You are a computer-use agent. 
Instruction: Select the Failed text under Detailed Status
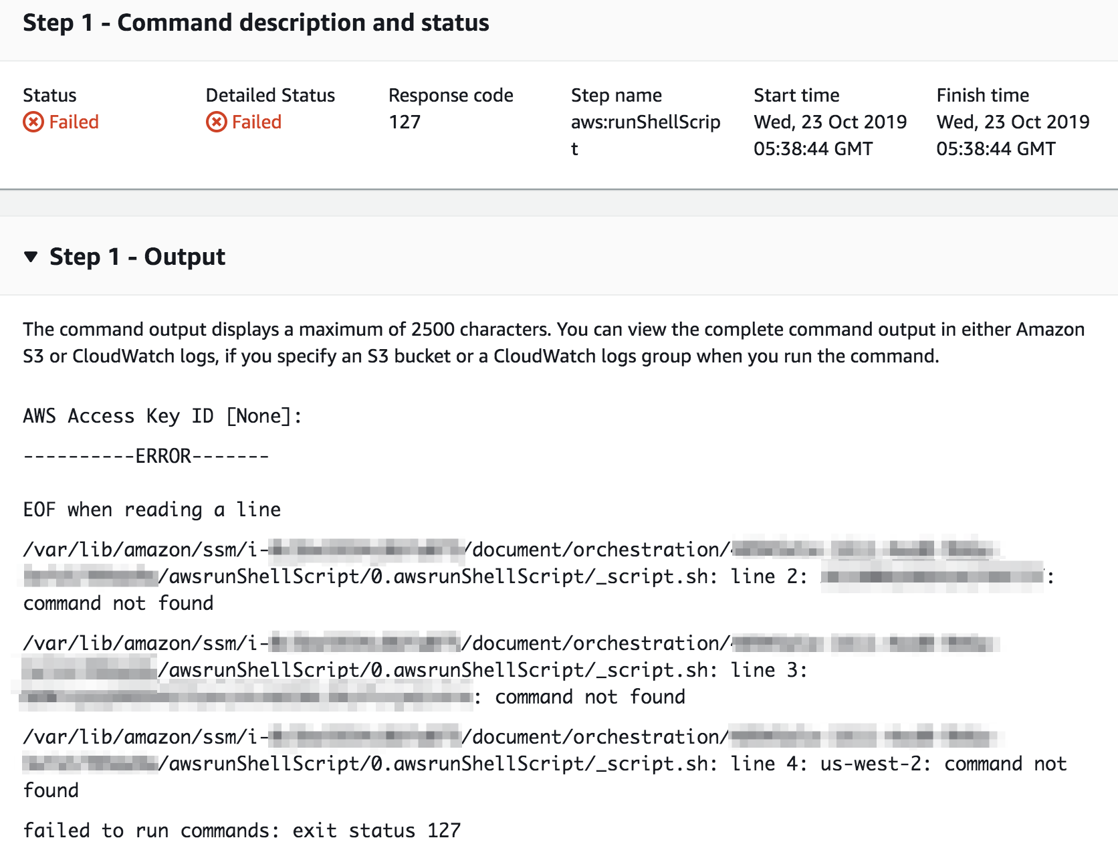tap(257, 122)
